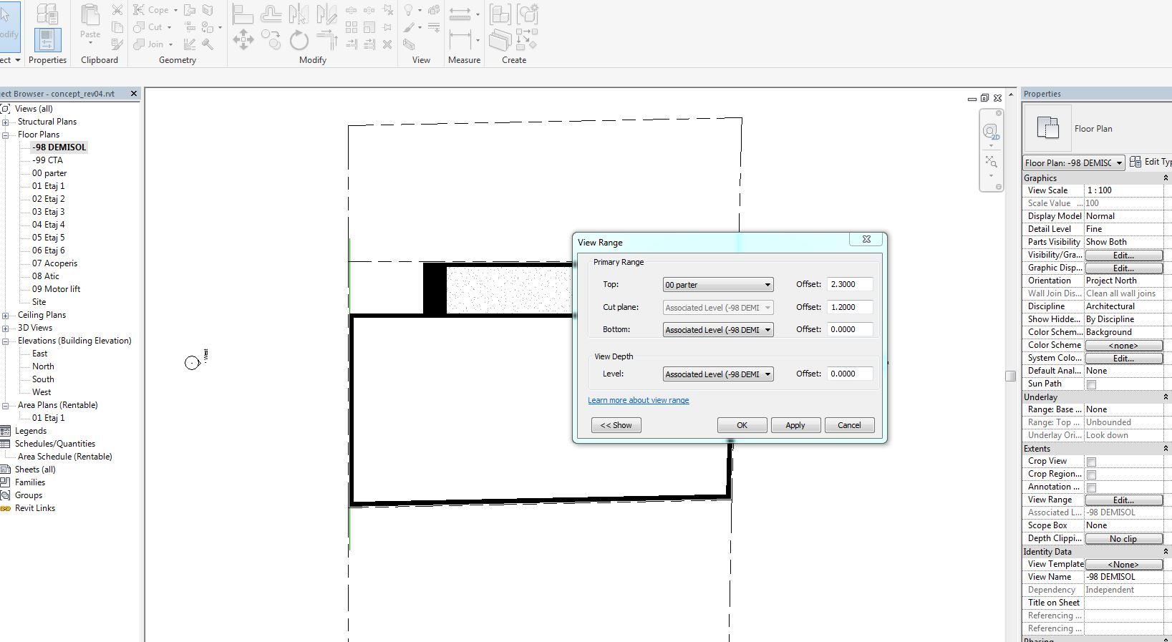The height and width of the screenshot is (642, 1172).
Task: Open the 09 Motor lift floor plan
Action: 56,289
